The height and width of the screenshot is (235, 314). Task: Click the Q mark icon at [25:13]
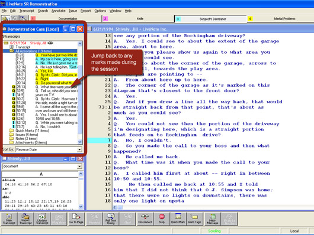(14, 87)
